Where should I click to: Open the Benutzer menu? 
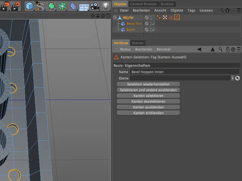click(164, 49)
